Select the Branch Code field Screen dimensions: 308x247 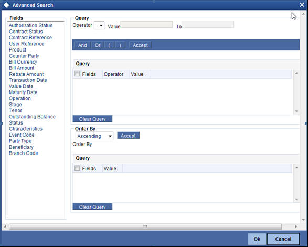(x=24, y=153)
